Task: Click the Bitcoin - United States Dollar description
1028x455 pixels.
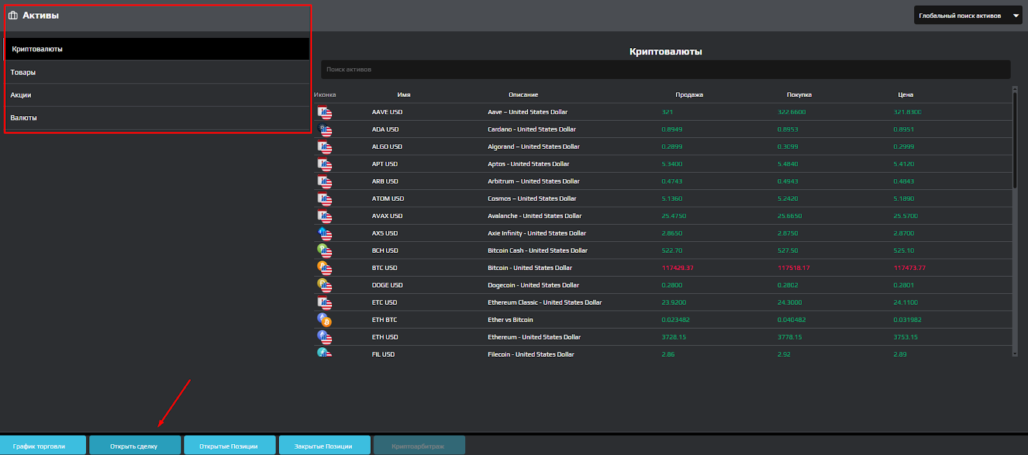Action: point(529,268)
